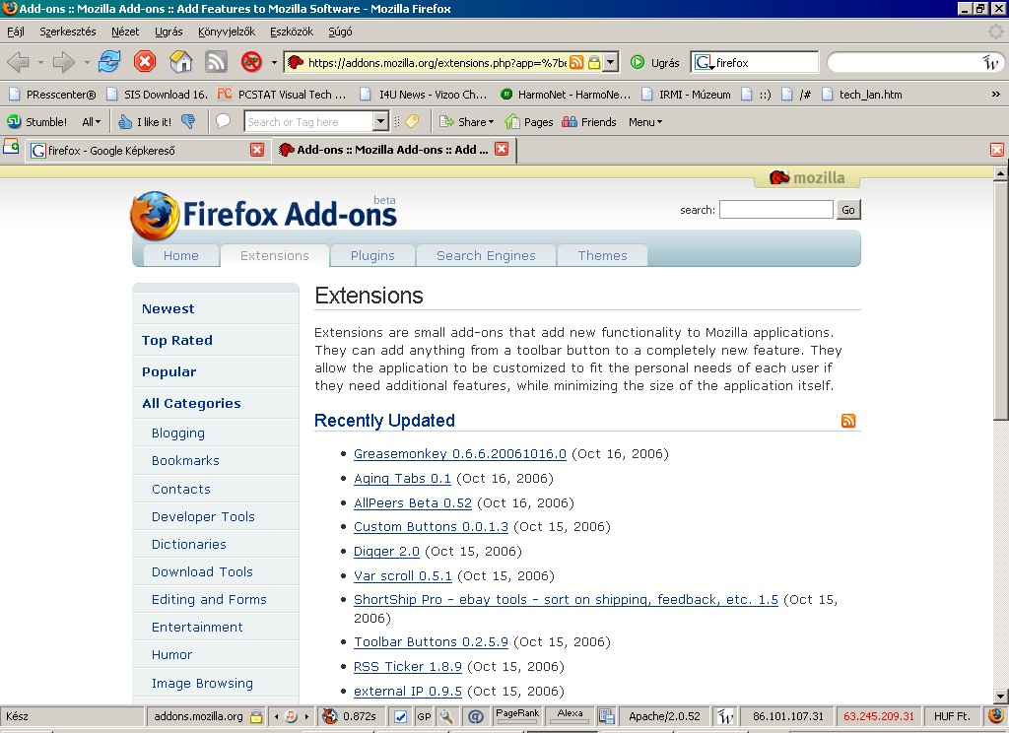This screenshot has width=1009, height=733.
Task: Close the firefox - Google Képkereső tab
Action: (x=257, y=150)
